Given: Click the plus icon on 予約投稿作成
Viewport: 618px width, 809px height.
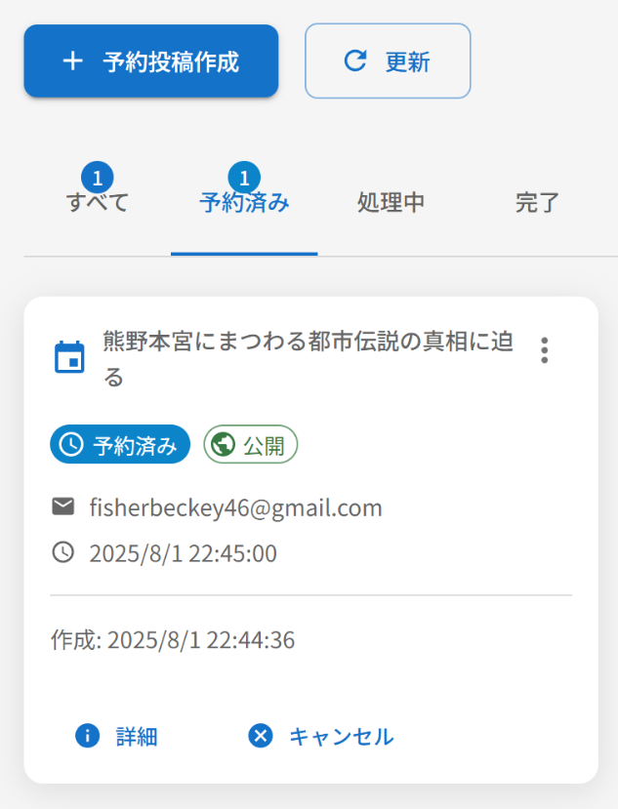Looking at the screenshot, I should tap(73, 61).
